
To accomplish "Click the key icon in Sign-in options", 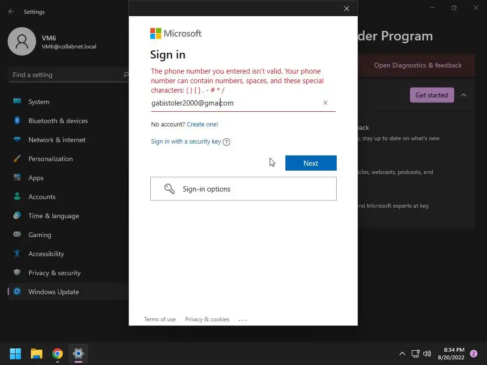I will coord(170,189).
